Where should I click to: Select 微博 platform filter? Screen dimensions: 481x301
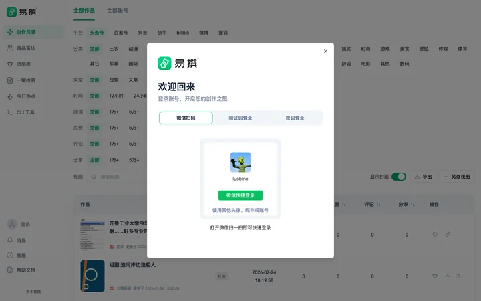pyautogui.click(x=204, y=33)
